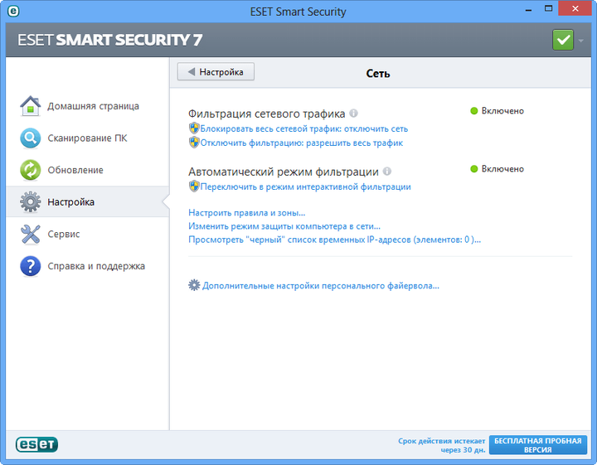Go back with the Настройка button
The width and height of the screenshot is (597, 465).
pos(216,71)
